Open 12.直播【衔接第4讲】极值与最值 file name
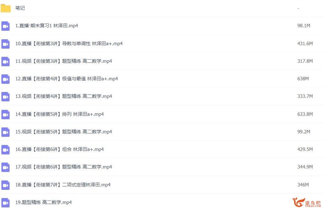 (66, 79)
